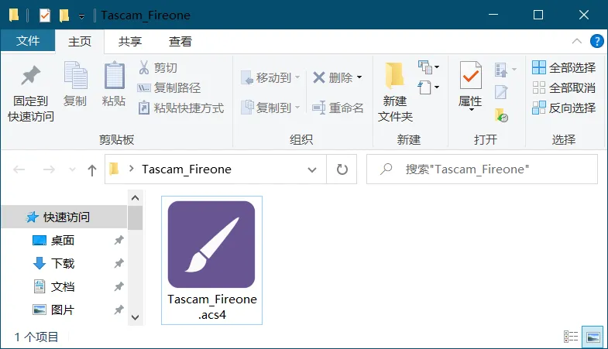This screenshot has height=349, width=608.
Task: Switch to details list view in status bar
Action: click(x=572, y=337)
